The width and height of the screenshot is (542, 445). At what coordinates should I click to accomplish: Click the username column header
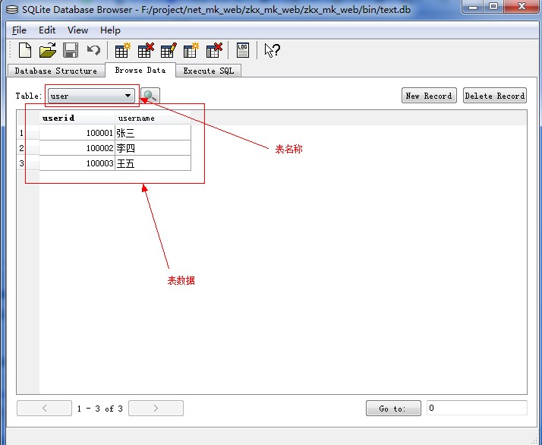153,118
